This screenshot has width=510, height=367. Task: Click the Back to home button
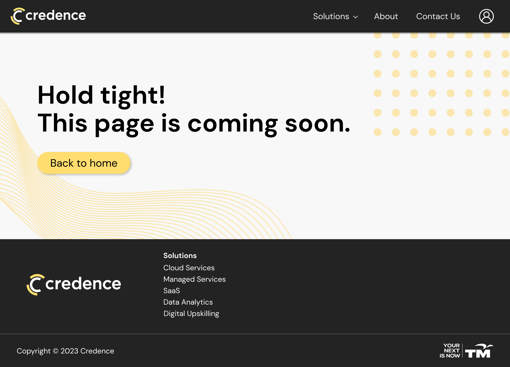tap(84, 163)
